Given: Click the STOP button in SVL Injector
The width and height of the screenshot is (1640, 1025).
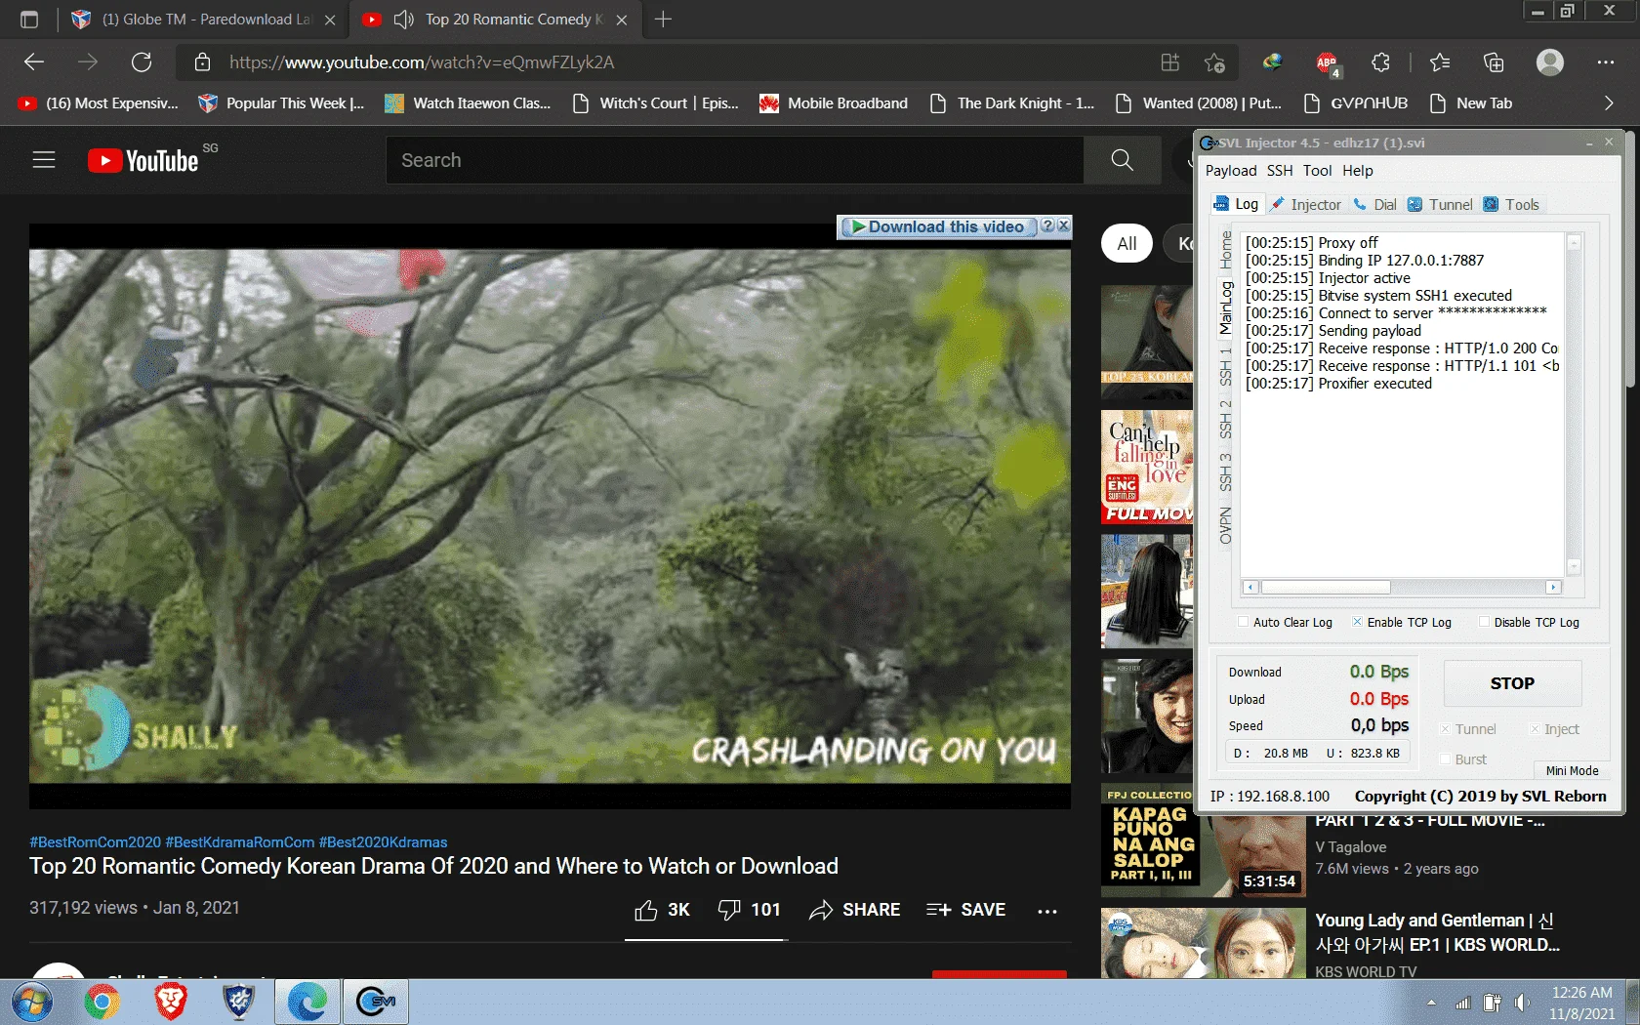Looking at the screenshot, I should 1512,683.
